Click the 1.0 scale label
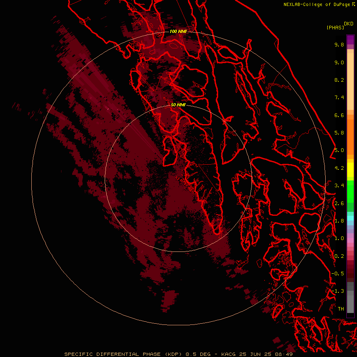 click(x=339, y=238)
